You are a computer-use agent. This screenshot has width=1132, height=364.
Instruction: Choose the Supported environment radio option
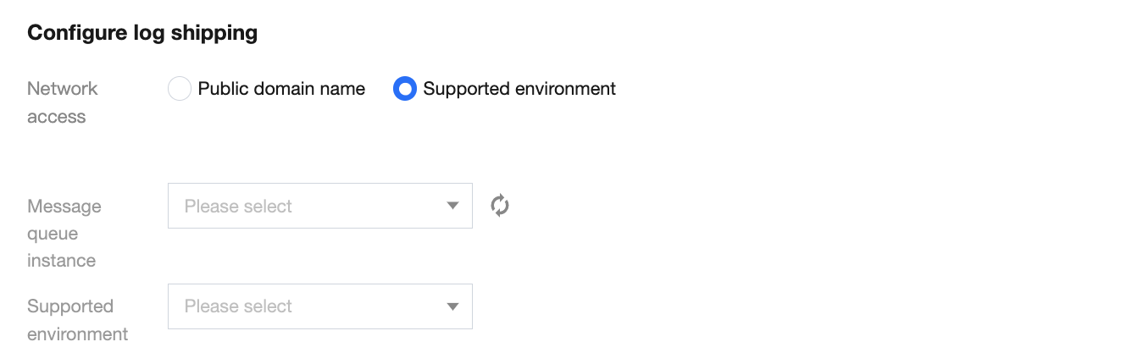(405, 89)
